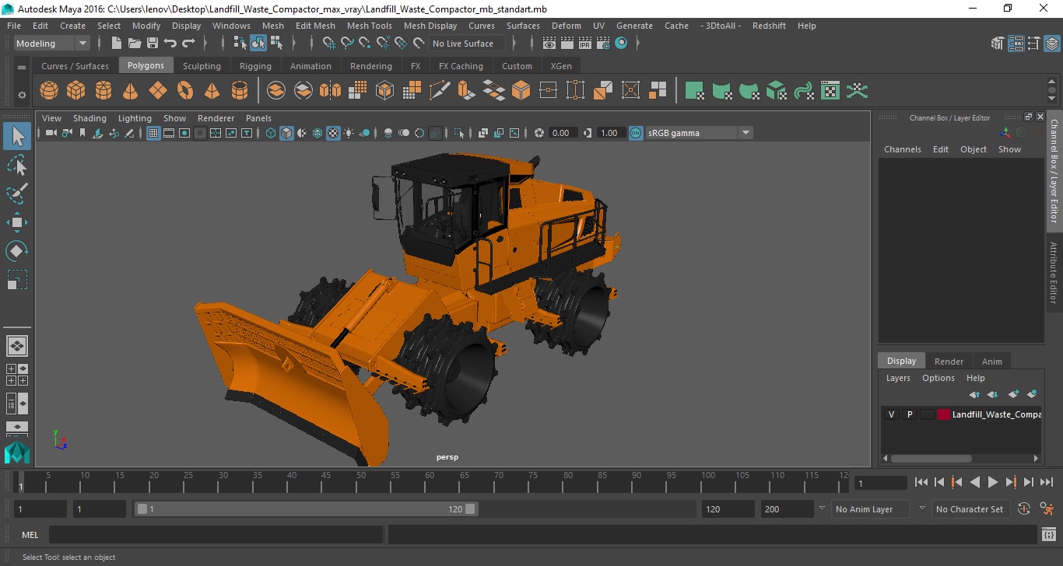Image resolution: width=1063 pixels, height=566 pixels.
Task: Open the Edit Mesh menu
Action: [315, 26]
